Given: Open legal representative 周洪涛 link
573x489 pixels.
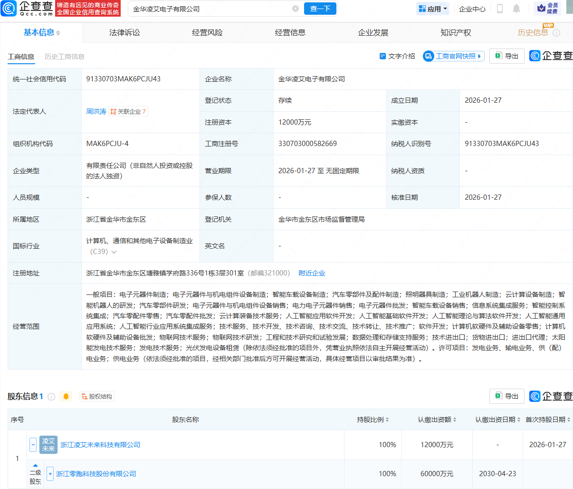Looking at the screenshot, I should tap(96, 111).
